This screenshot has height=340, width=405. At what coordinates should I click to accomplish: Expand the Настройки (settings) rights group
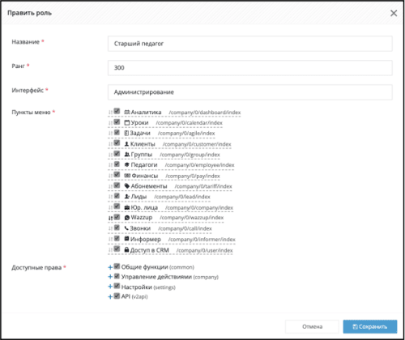(x=110, y=287)
